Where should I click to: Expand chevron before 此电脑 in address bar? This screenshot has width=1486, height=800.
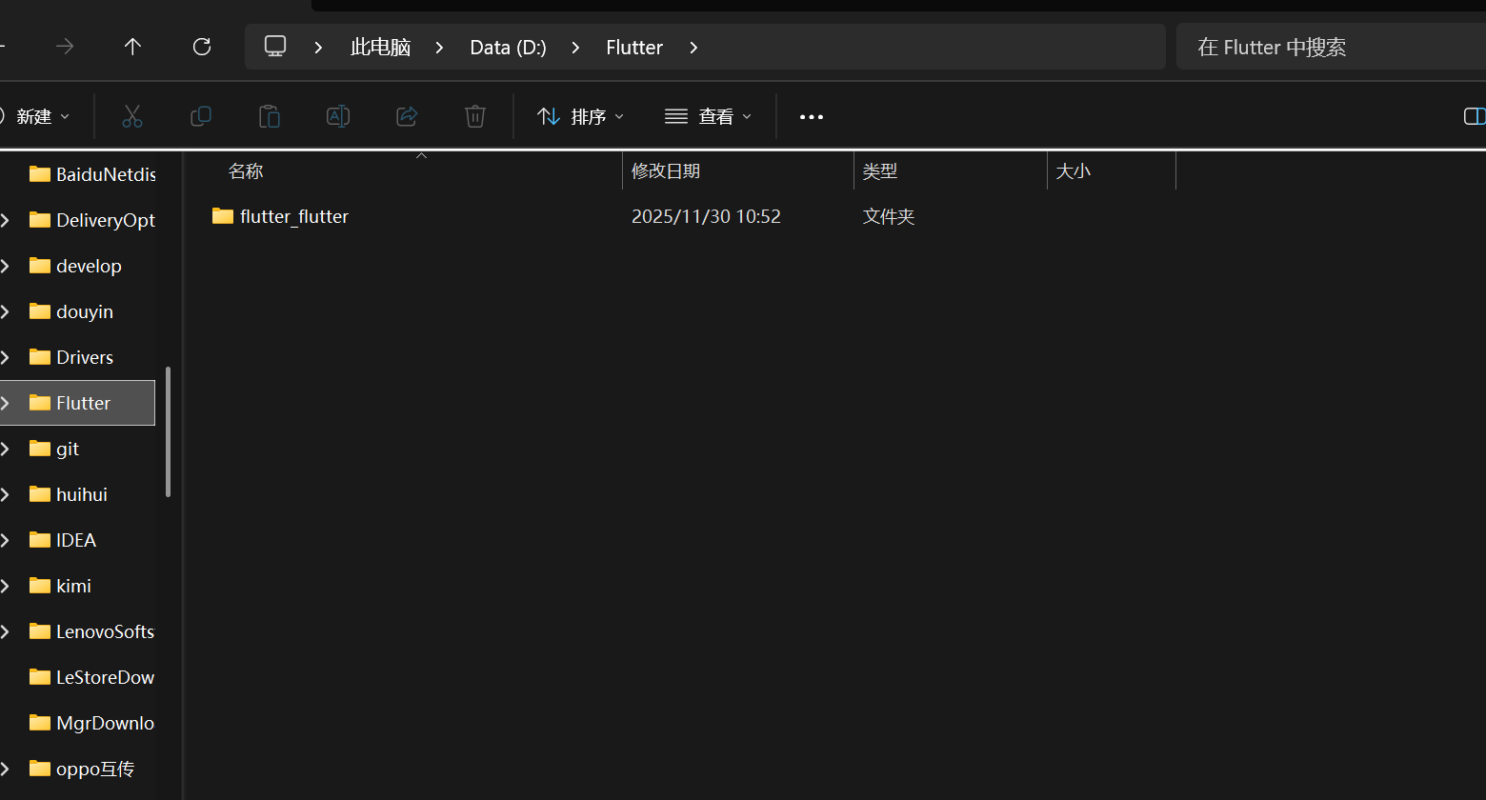(319, 48)
